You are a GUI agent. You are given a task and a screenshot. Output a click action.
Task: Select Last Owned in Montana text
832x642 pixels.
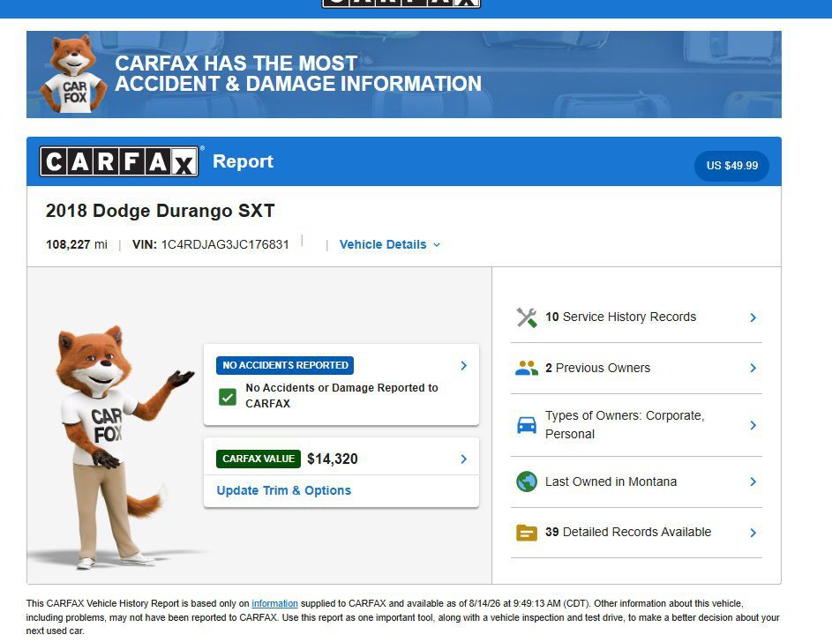click(x=611, y=481)
